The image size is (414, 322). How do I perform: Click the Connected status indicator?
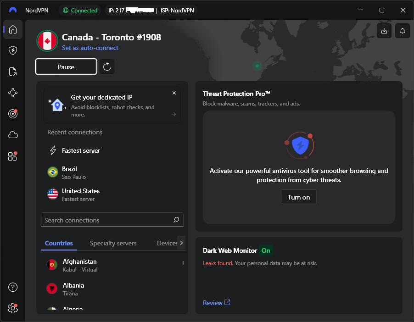[80, 10]
